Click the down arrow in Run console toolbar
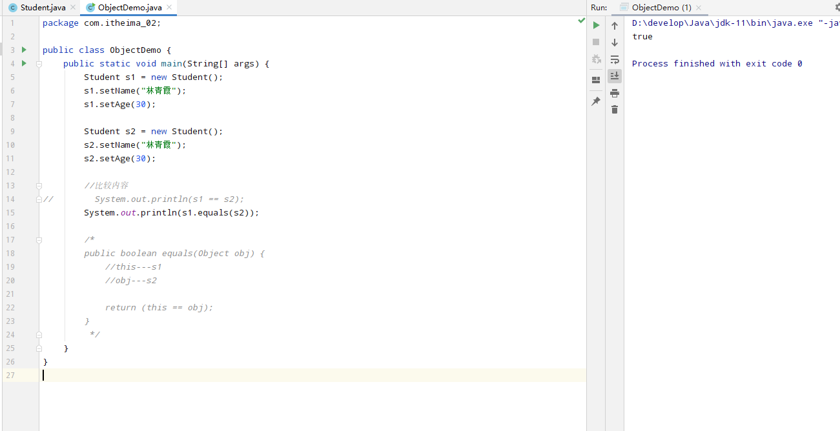This screenshot has height=431, width=840. coord(615,43)
